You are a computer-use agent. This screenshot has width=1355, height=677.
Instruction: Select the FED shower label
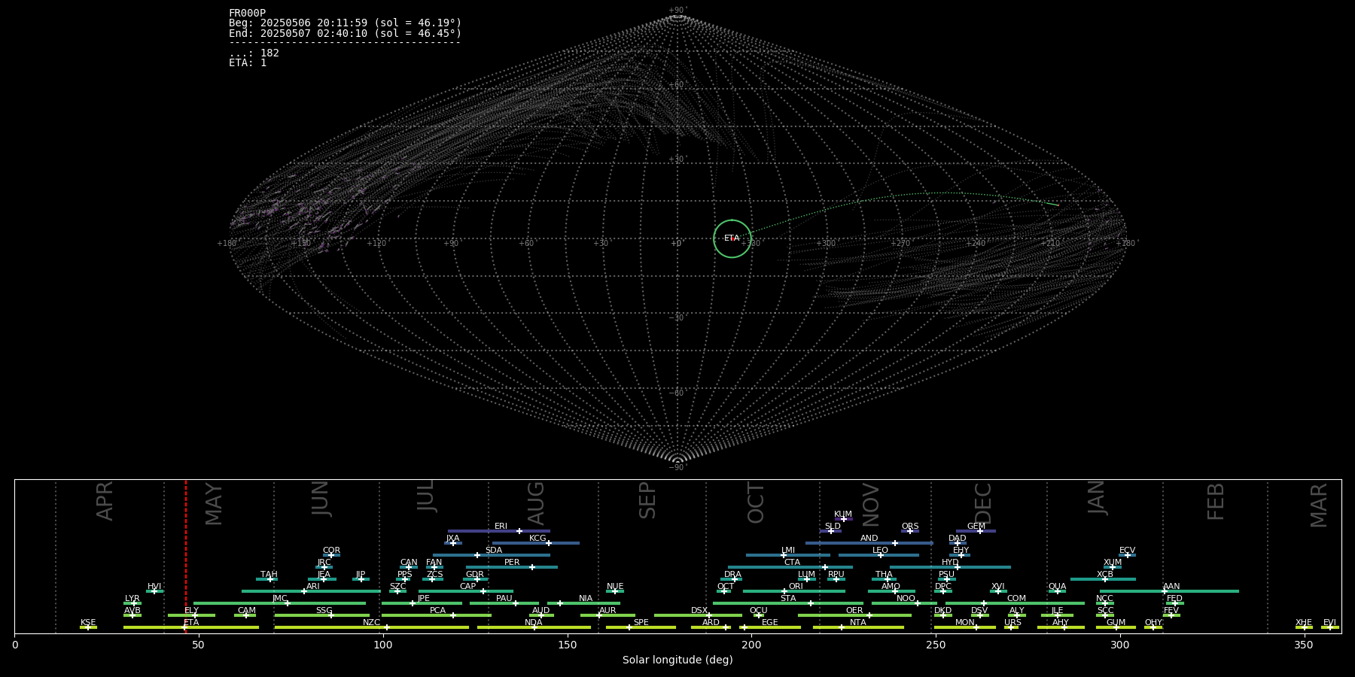pos(1174,599)
